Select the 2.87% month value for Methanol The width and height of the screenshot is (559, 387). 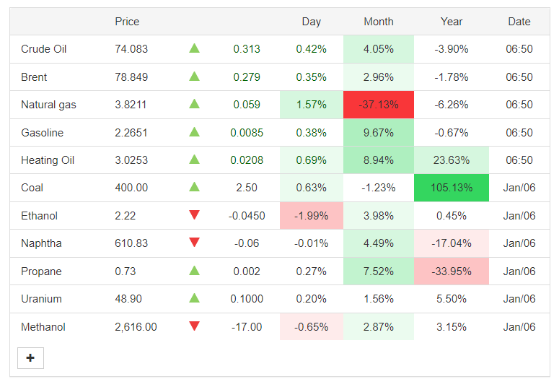pyautogui.click(x=379, y=327)
